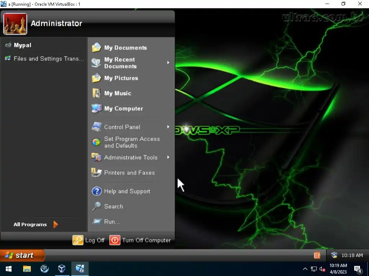Screen dimensions: 369x276
Task: Show hidden host tray icons chevron
Action: click(x=305, y=269)
